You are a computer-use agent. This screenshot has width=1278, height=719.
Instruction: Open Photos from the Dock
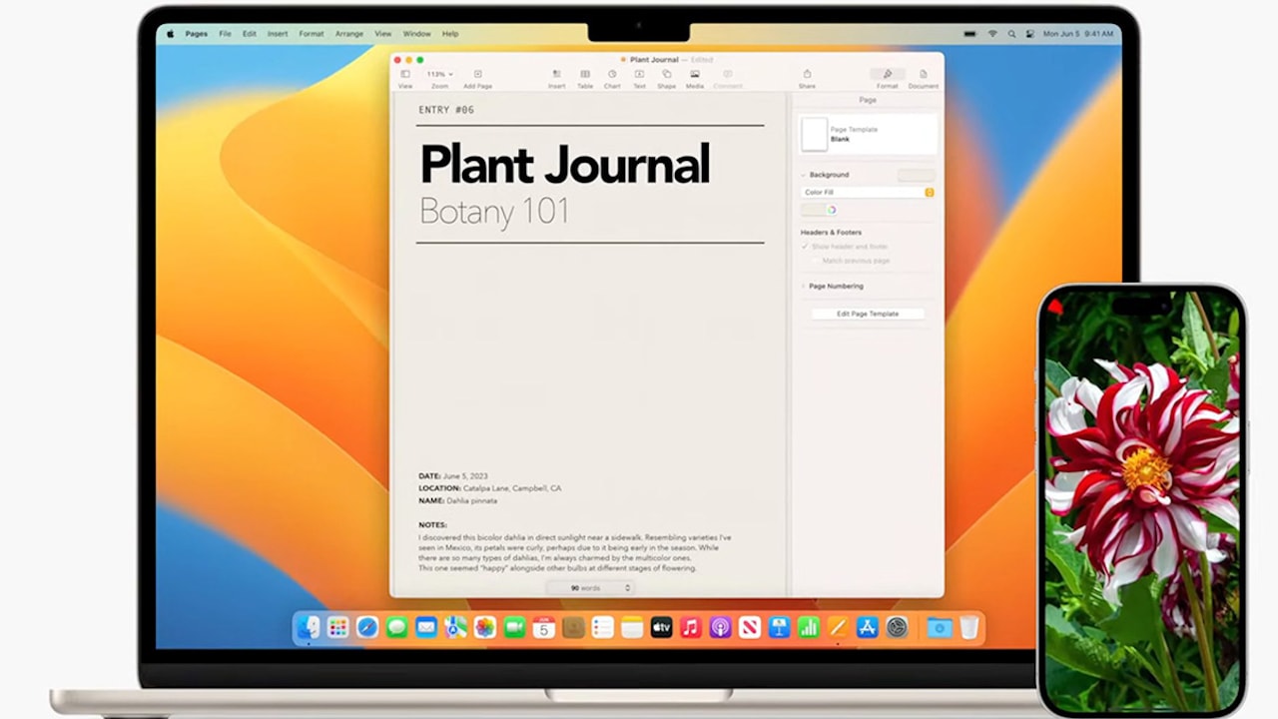tap(485, 627)
